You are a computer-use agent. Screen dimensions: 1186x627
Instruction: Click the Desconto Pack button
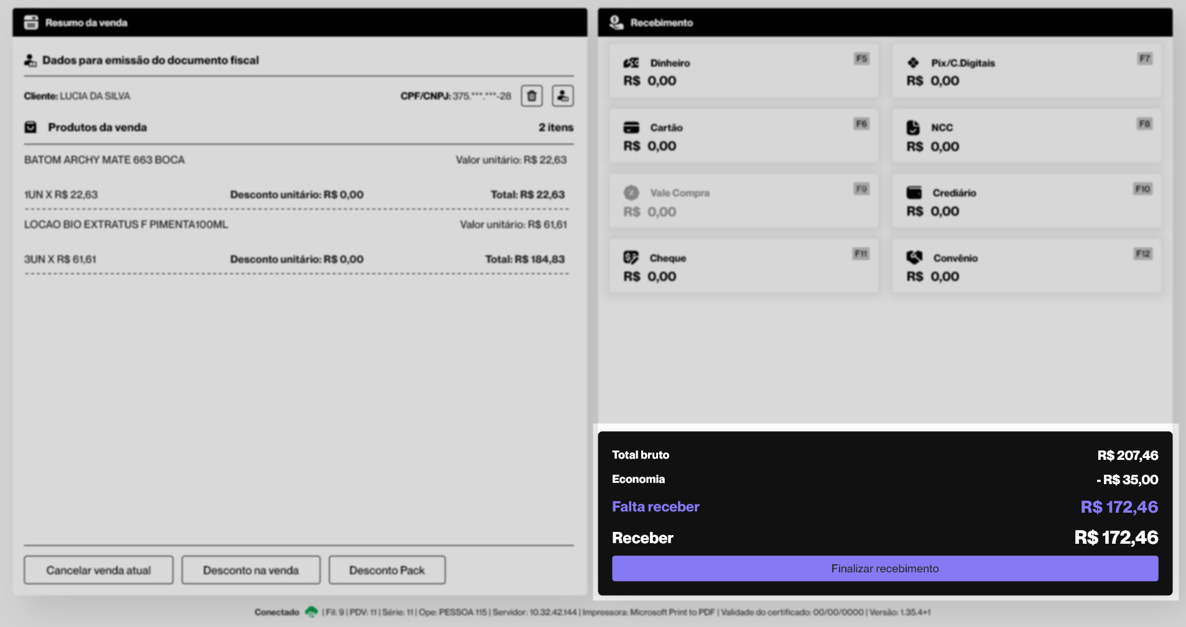tap(387, 570)
